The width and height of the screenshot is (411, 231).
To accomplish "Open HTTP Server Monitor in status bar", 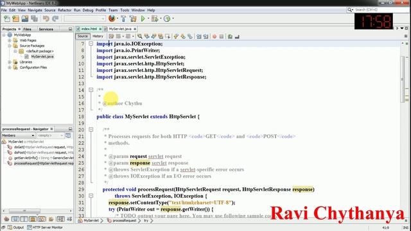I will (x=45, y=227).
